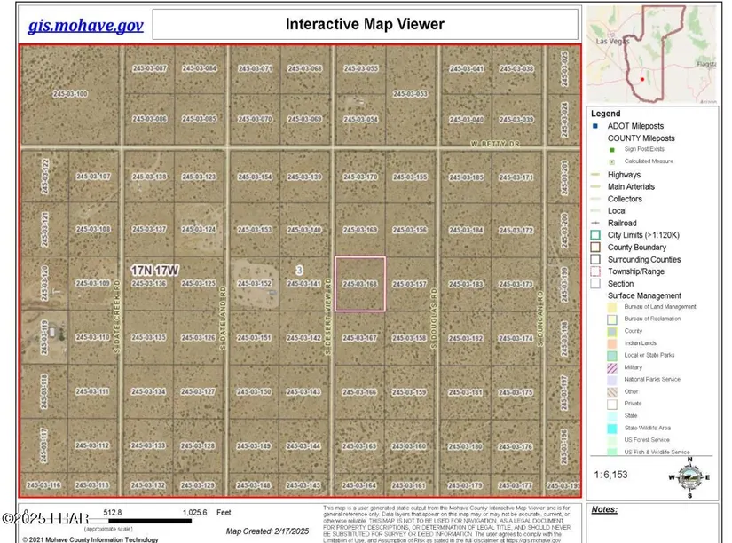Click the Railroad line symbol in legend
Image resolution: width=732 pixels, height=543 pixels.
click(x=595, y=224)
